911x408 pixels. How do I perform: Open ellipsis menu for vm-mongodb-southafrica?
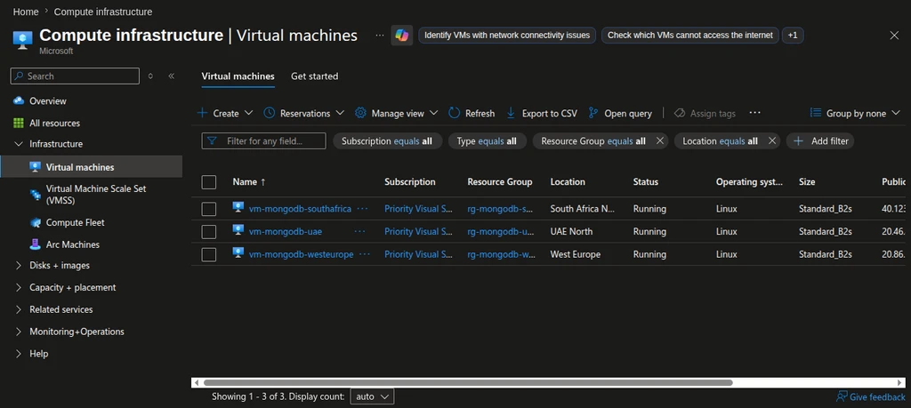(x=363, y=208)
